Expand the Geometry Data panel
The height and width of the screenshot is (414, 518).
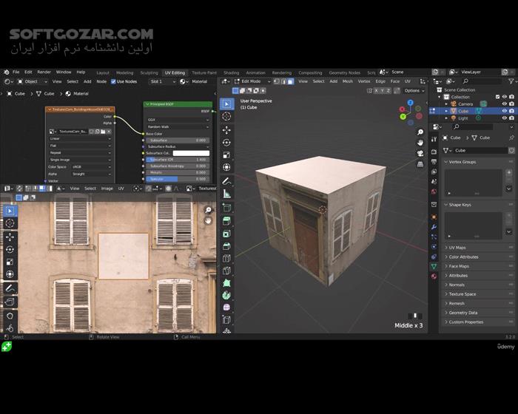point(462,313)
